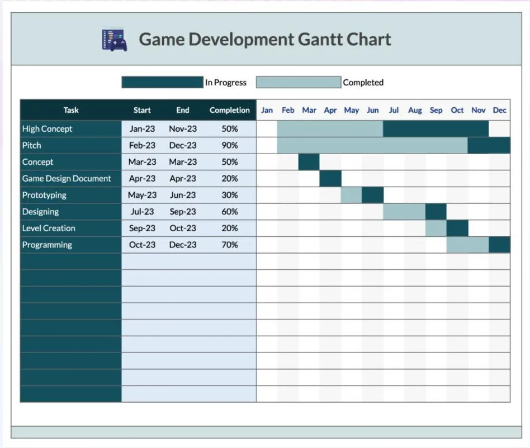Click Designing start date Jul-23
Viewport: 530px width, 448px height.
coord(142,211)
